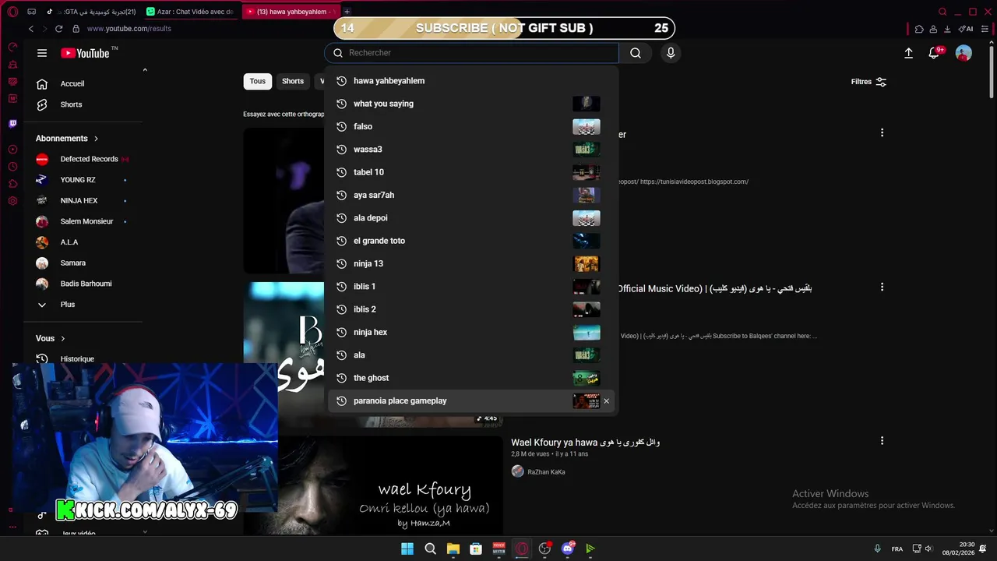Select 'hawa yahbeyahlem' search suggestion

471,81
